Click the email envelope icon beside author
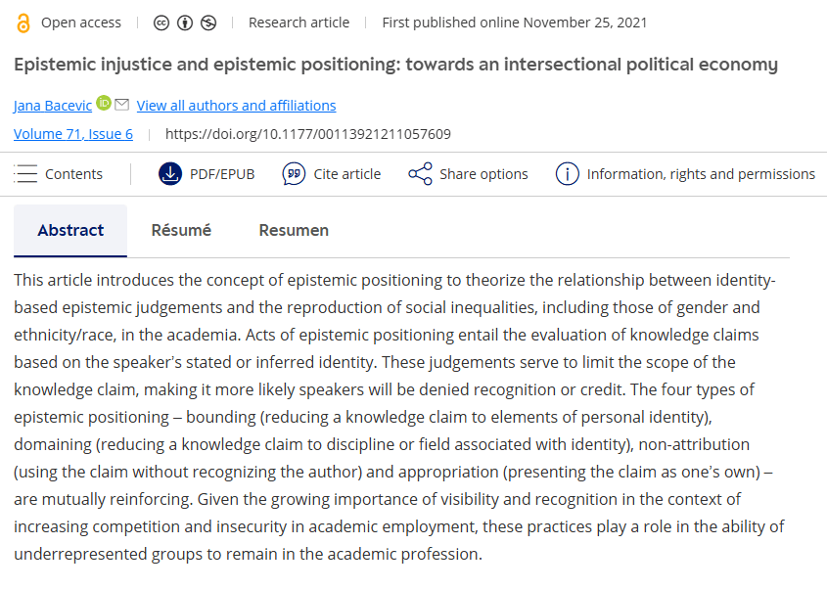 tap(121, 105)
